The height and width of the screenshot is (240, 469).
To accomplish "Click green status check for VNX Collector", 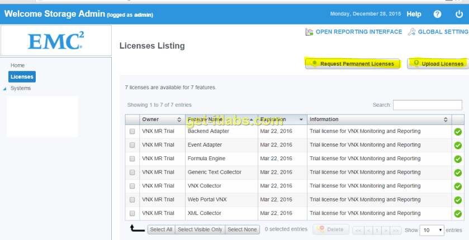I will [458, 186].
